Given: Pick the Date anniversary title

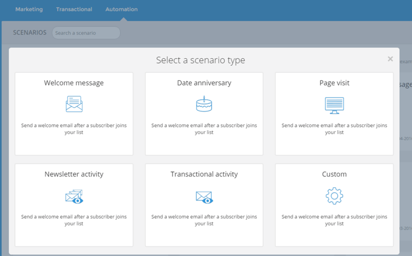Looking at the screenshot, I should (204, 83).
